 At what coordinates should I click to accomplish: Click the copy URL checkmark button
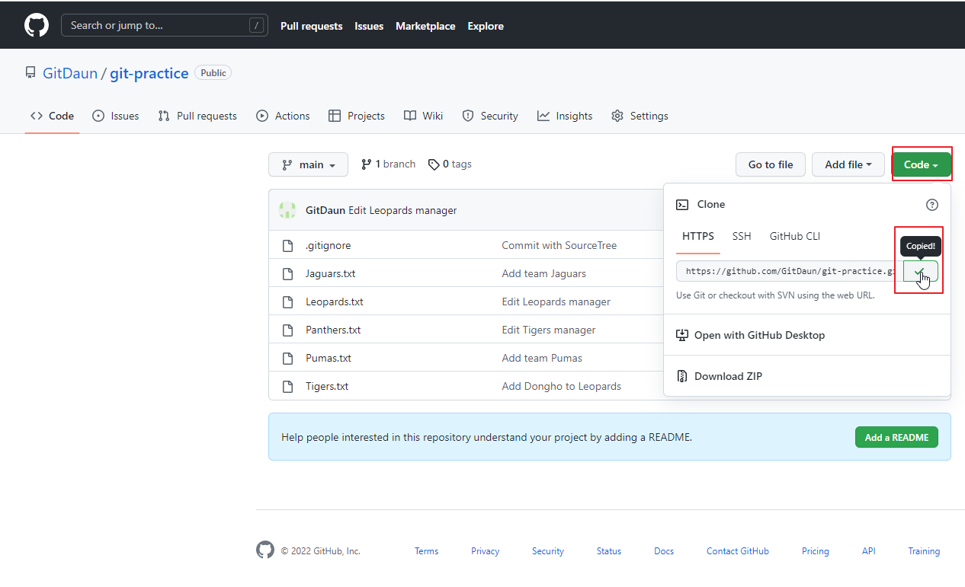921,271
